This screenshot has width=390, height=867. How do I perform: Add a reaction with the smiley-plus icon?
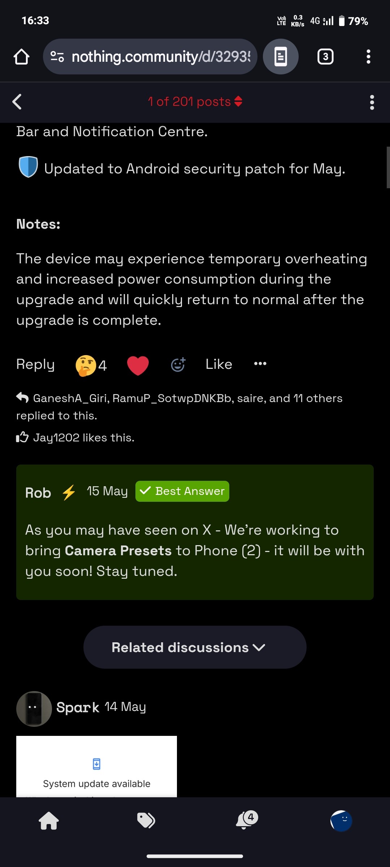click(x=178, y=365)
